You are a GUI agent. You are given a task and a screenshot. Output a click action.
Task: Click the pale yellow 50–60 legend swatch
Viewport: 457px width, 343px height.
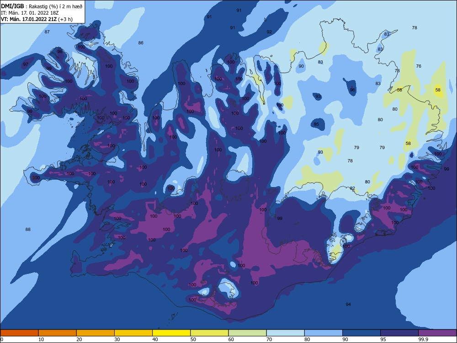(x=210, y=333)
